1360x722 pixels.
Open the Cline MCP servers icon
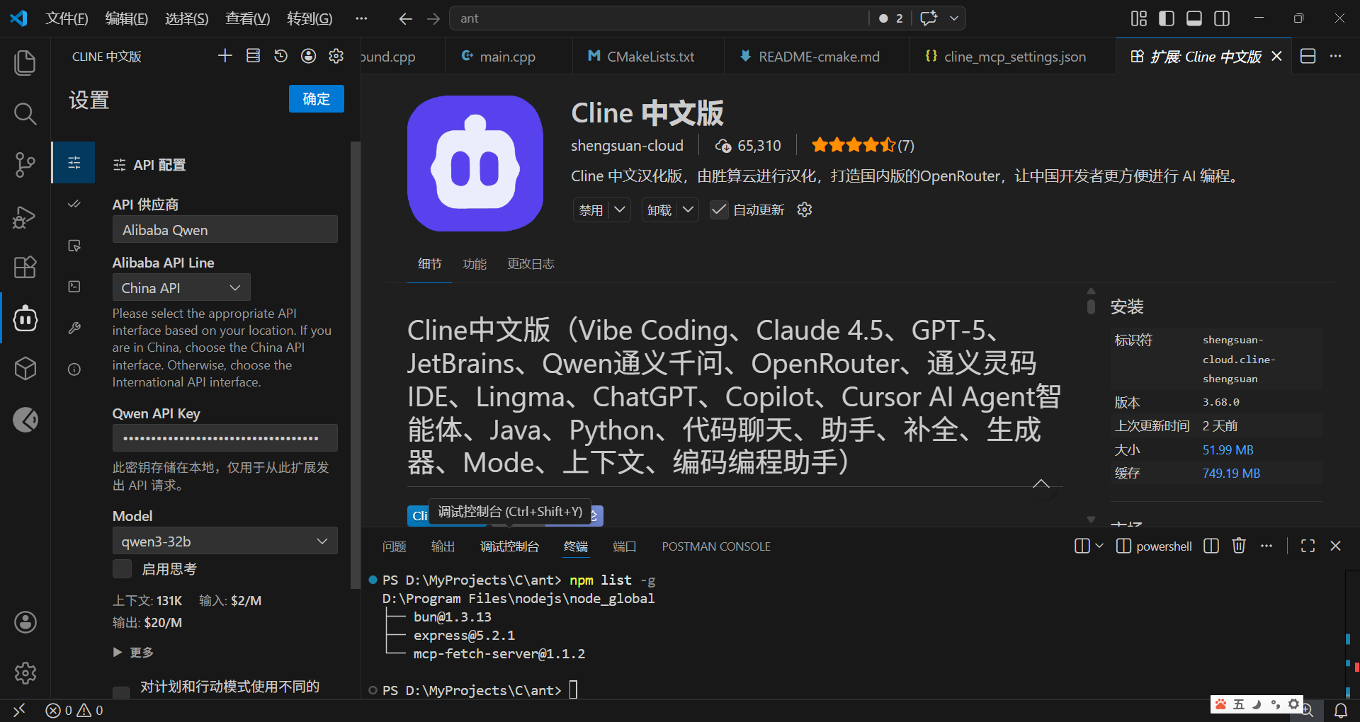253,56
